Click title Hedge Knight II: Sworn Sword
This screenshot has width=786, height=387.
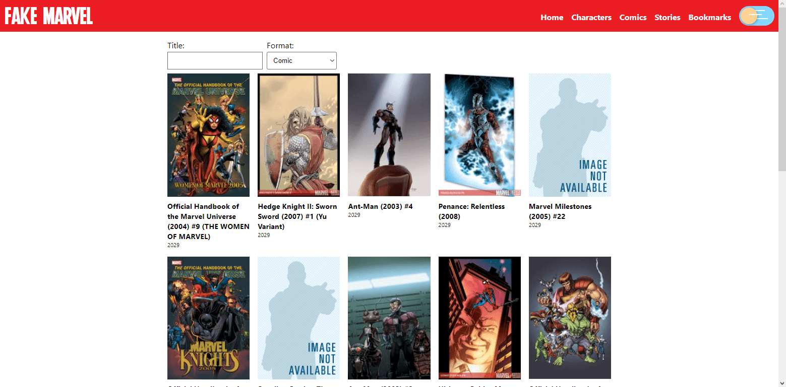tap(297, 216)
